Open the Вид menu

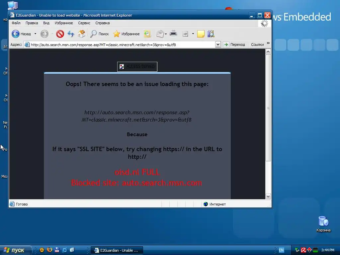[46, 23]
